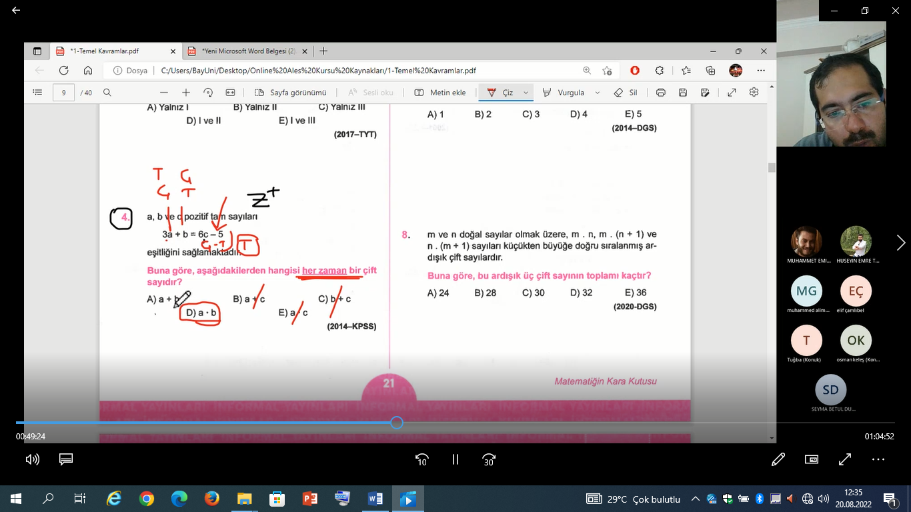Click the Save as icon

[706, 93]
